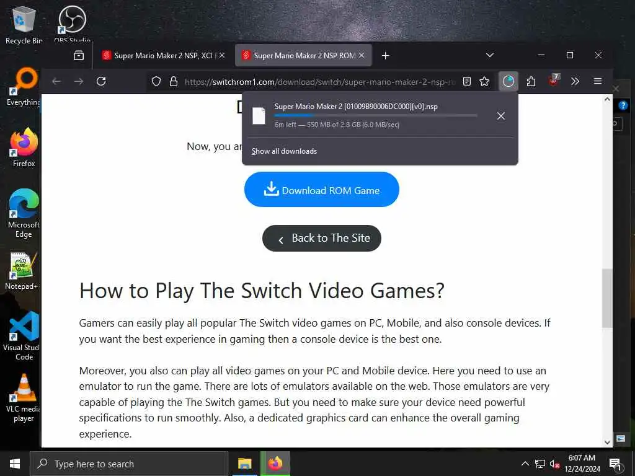Select the Firefox desktop shortcut

(x=24, y=148)
